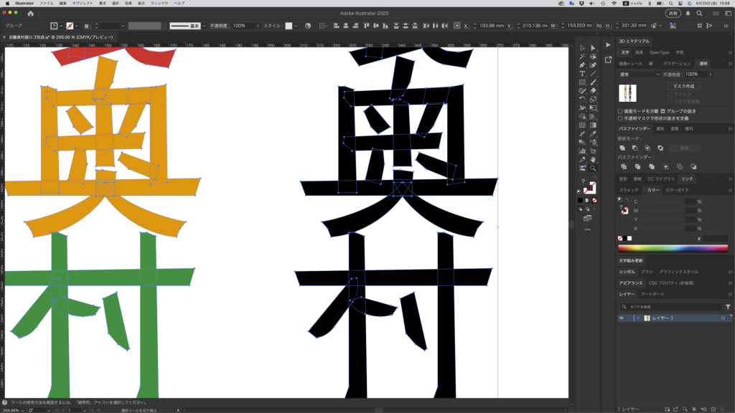Click the Home icon in the top bar
The height and width of the screenshot is (413, 735).
tap(30, 13)
